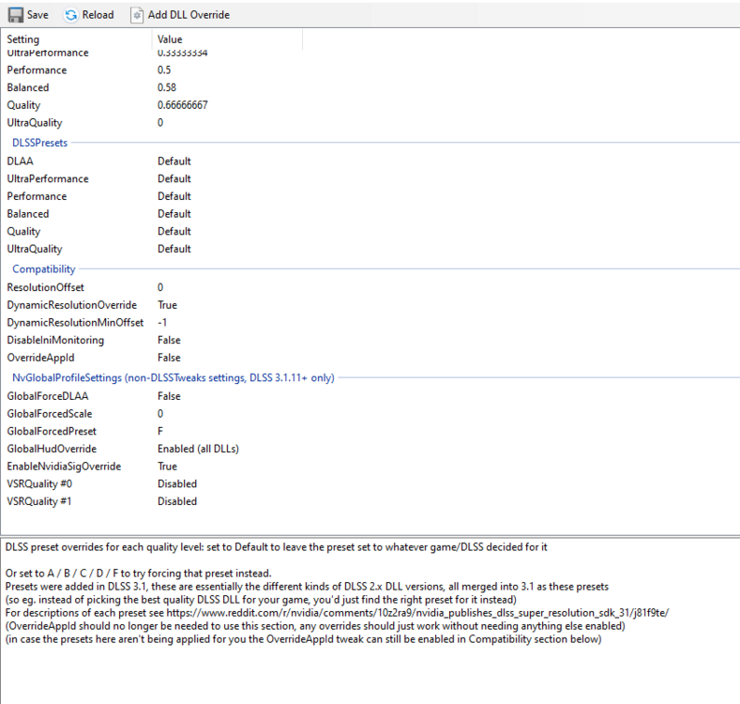Image resolution: width=740 pixels, height=704 pixels.
Task: Select the DisableIniMonitoring setting name
Action: coord(55,340)
